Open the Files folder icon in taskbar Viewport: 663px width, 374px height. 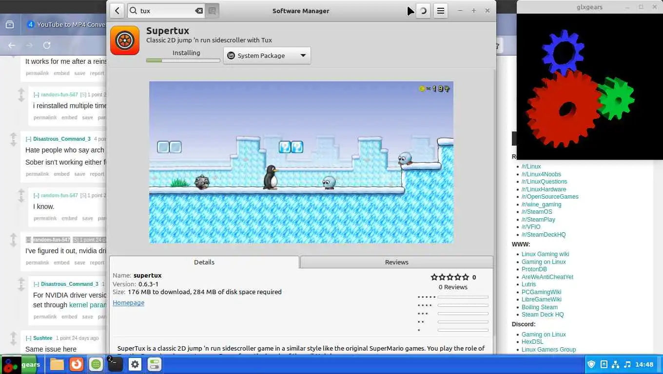tap(57, 364)
